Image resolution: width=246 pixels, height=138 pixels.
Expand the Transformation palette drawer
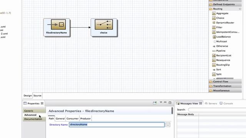click(x=225, y=86)
